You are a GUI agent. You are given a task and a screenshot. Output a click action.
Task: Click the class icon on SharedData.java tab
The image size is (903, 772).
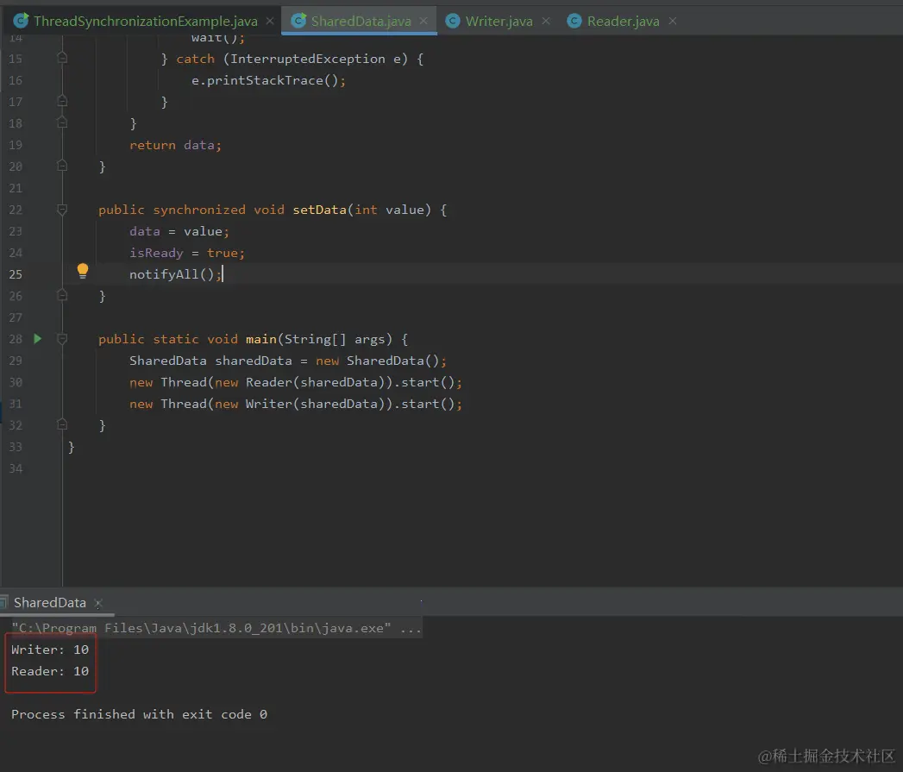click(298, 22)
